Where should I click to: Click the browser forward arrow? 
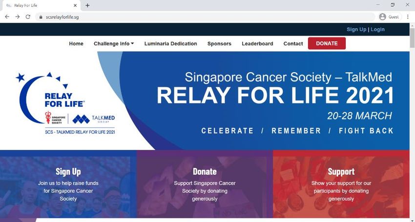coord(18,17)
